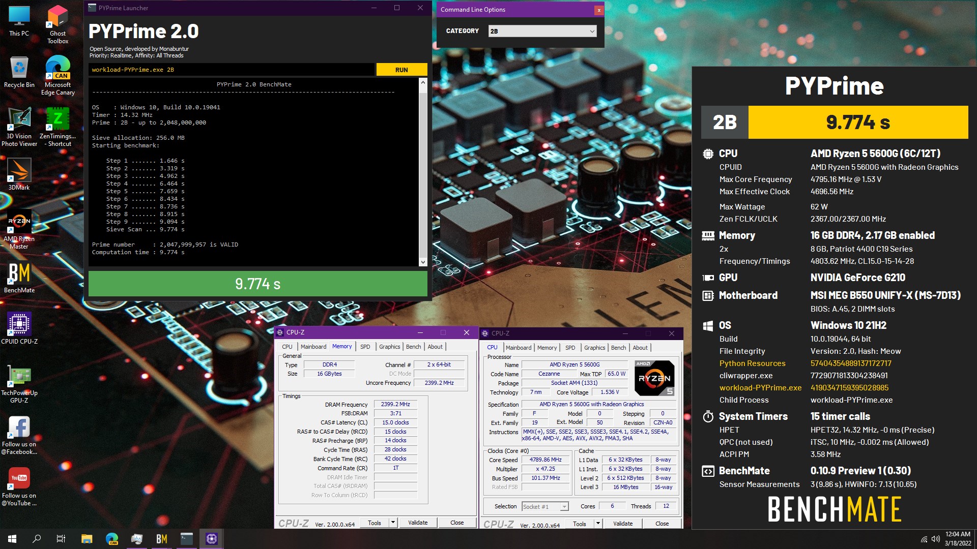Select SPD tab in left CPU-Z window
The image size is (977, 549).
365,347
